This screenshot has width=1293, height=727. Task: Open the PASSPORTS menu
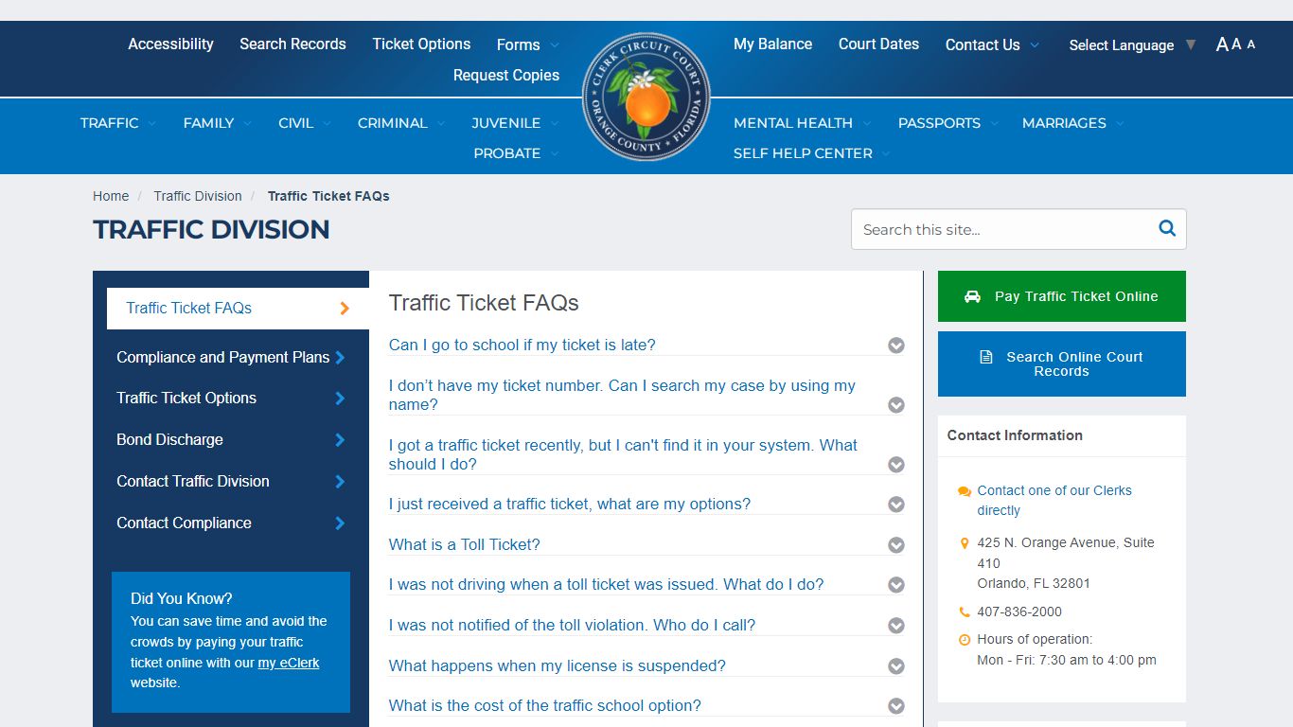947,123
